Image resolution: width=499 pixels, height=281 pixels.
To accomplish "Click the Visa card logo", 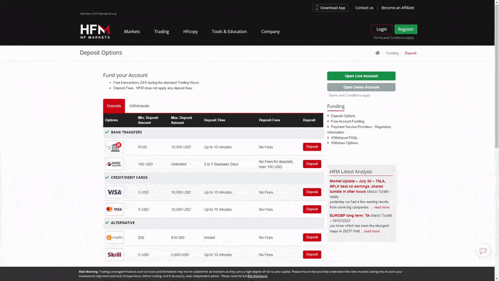I will click(114, 192).
